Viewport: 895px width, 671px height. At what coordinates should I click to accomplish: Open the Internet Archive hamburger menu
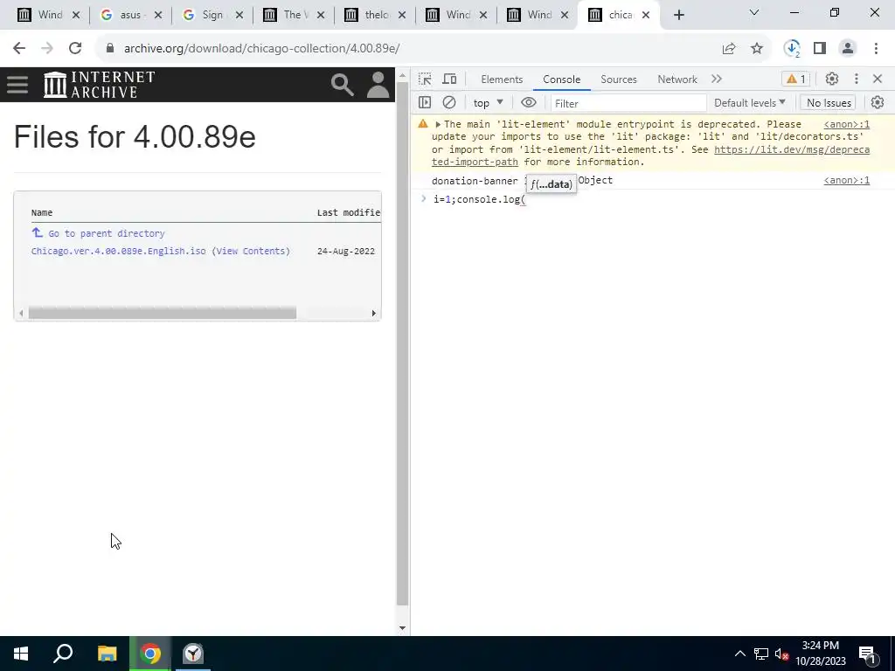click(17, 85)
